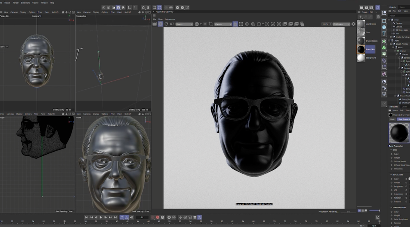This screenshot has height=227, width=410.
Task: Step to the next frame
Action: click(x=106, y=217)
